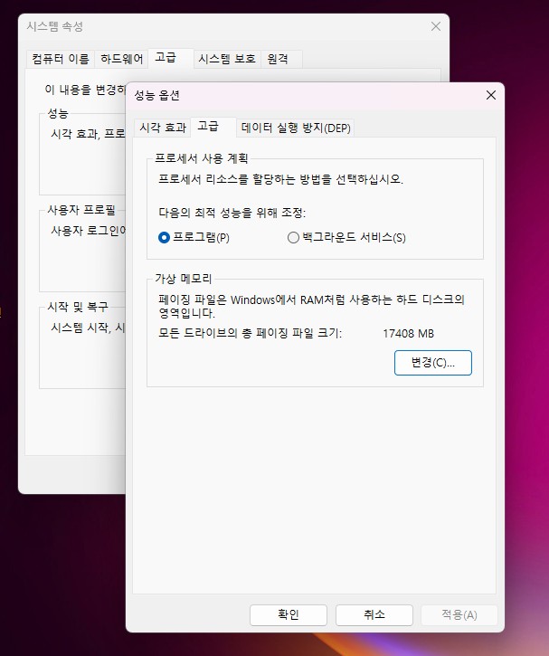Open 시스템 보호 tab in 시스템 속성
Viewport: 549px width, 656px height.
[227, 59]
